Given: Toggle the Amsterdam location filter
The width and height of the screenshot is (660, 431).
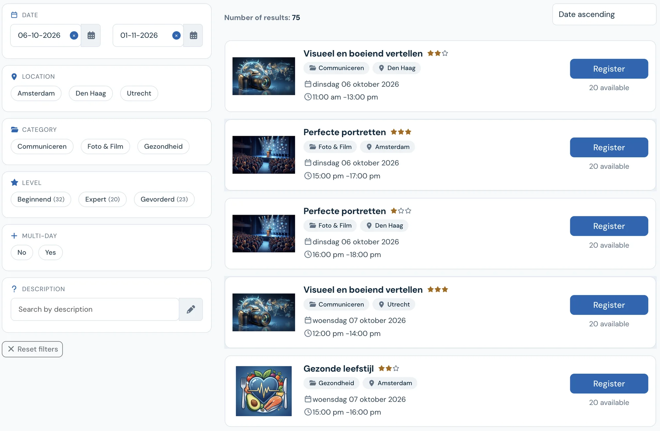Looking at the screenshot, I should point(36,93).
